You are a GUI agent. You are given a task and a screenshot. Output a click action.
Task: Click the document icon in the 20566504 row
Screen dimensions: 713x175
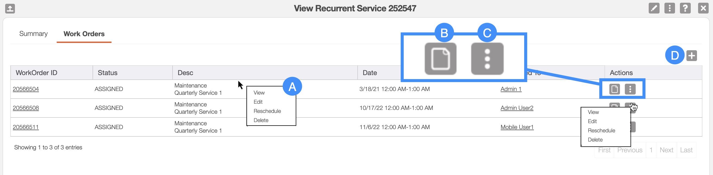tap(614, 89)
